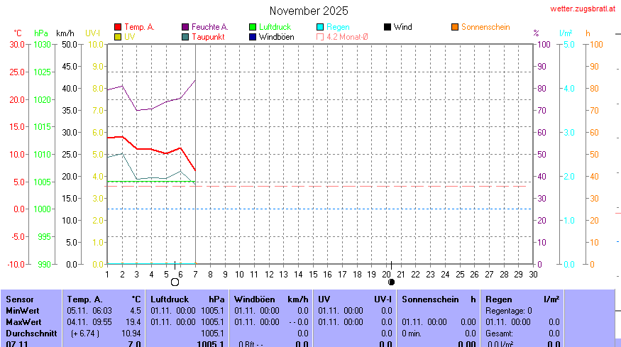Click the cyan Regen legend square

tap(320, 27)
